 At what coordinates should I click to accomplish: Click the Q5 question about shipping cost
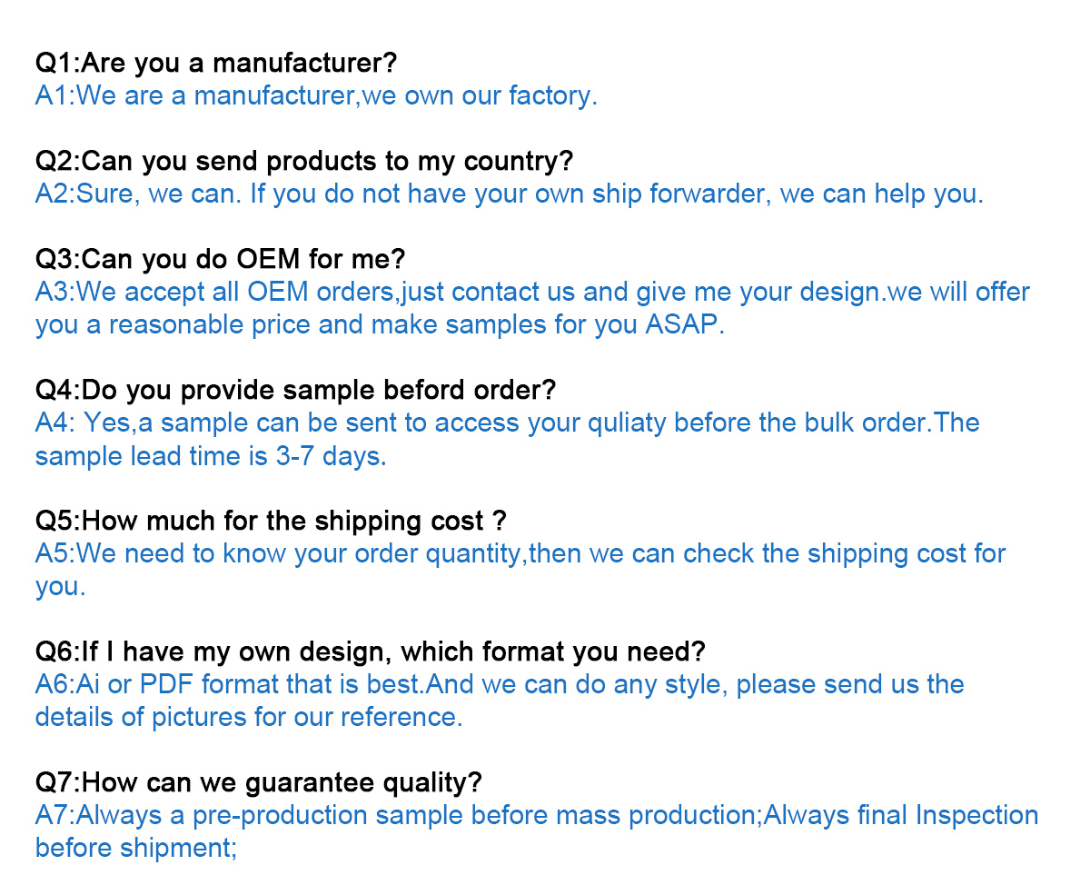click(x=271, y=522)
